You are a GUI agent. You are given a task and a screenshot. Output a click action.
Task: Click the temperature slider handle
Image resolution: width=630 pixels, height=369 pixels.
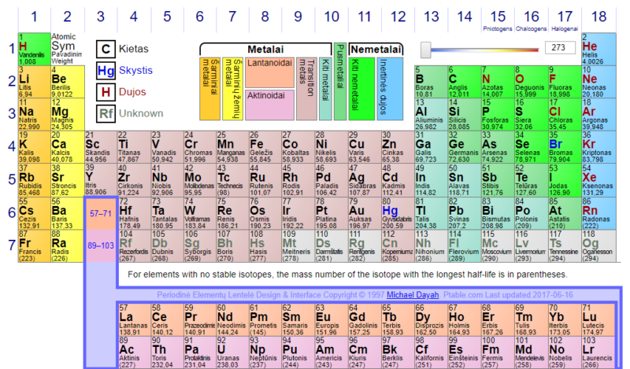[x=426, y=50]
